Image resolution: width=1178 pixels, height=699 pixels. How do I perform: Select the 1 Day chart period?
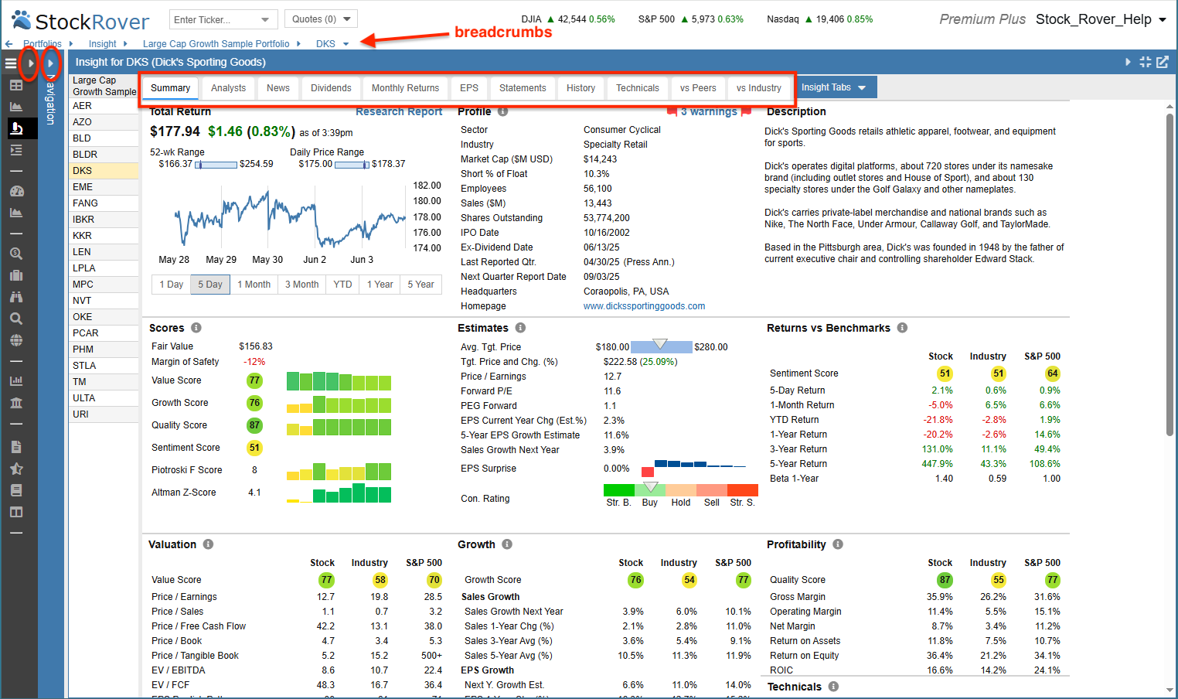[172, 285]
